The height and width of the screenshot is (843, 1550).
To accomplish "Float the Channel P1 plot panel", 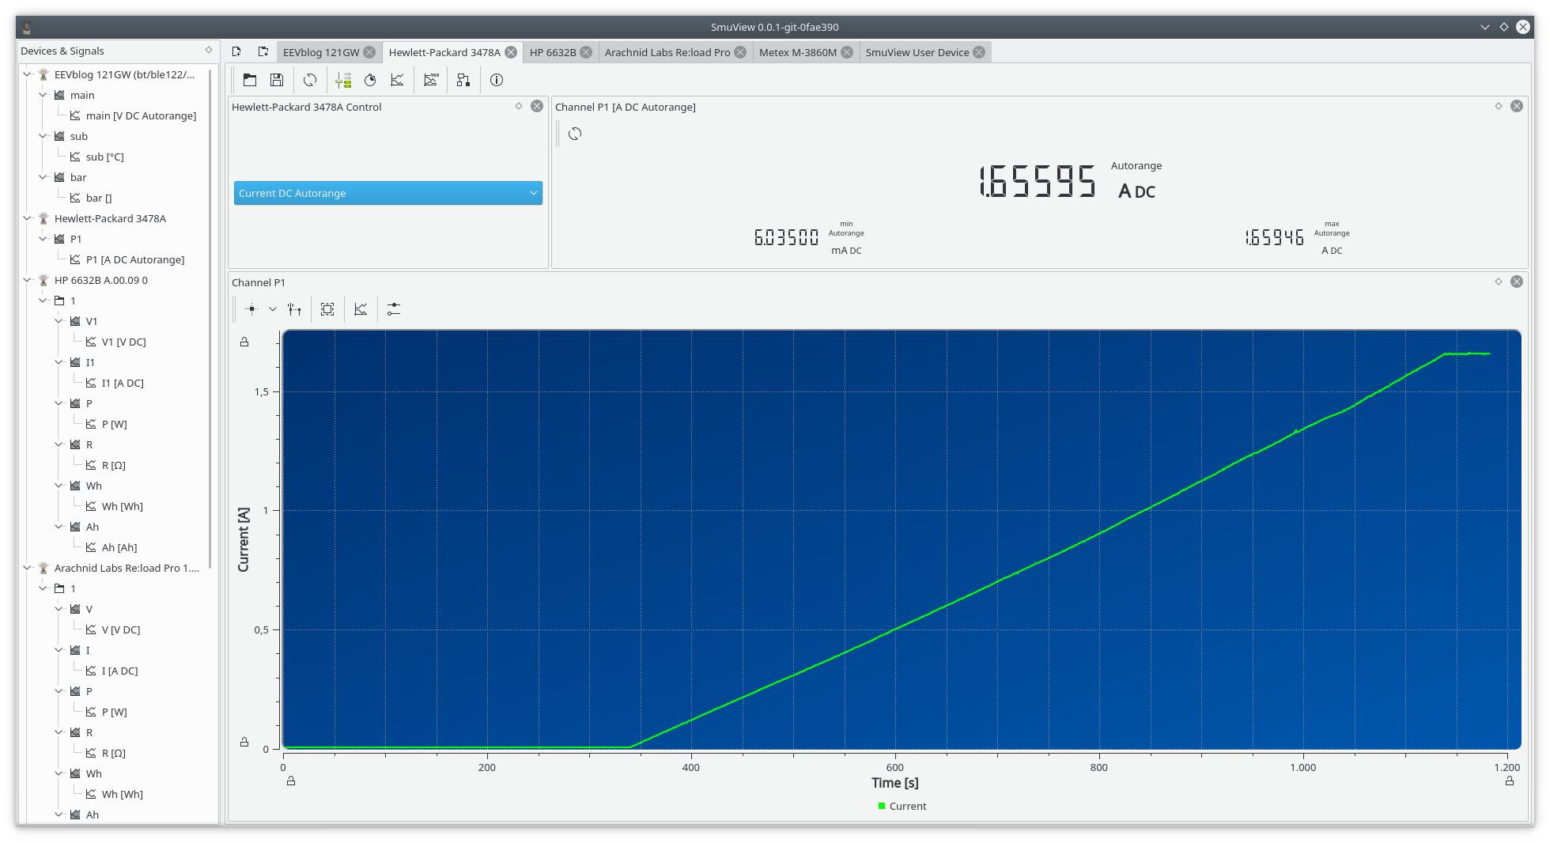I will point(1499,282).
